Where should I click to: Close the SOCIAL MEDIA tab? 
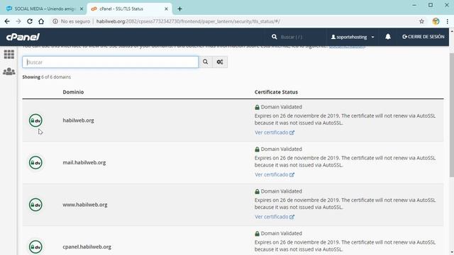coord(82,9)
